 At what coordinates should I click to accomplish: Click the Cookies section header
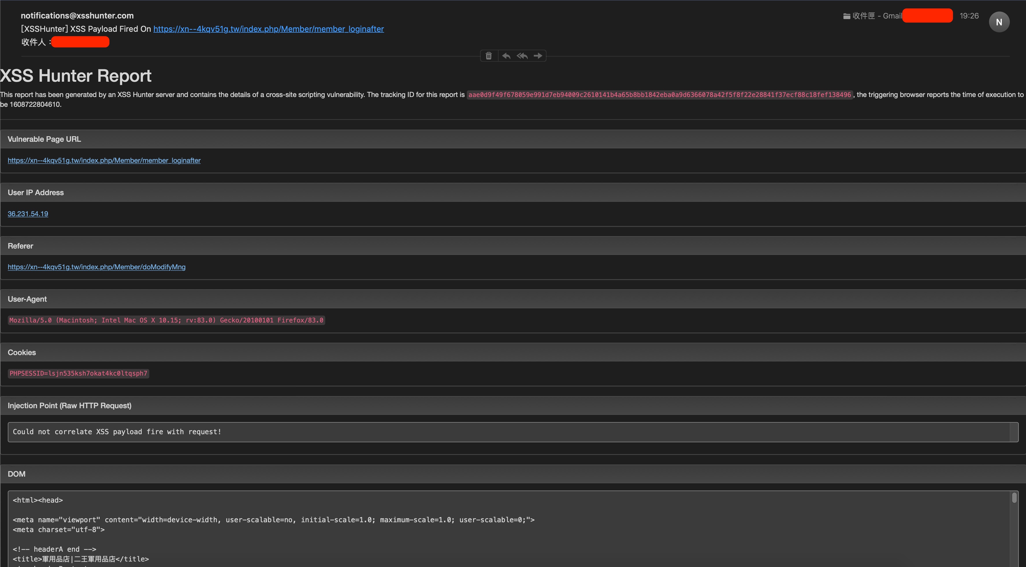click(x=513, y=352)
